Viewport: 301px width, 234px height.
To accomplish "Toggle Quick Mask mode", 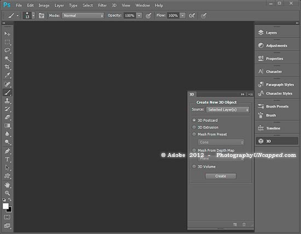I will pos(7,217).
